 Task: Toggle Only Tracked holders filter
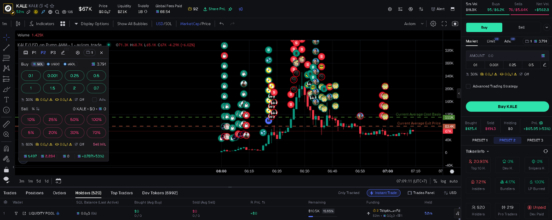click(x=348, y=193)
